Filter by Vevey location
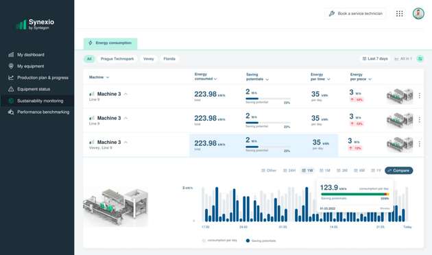 click(149, 59)
